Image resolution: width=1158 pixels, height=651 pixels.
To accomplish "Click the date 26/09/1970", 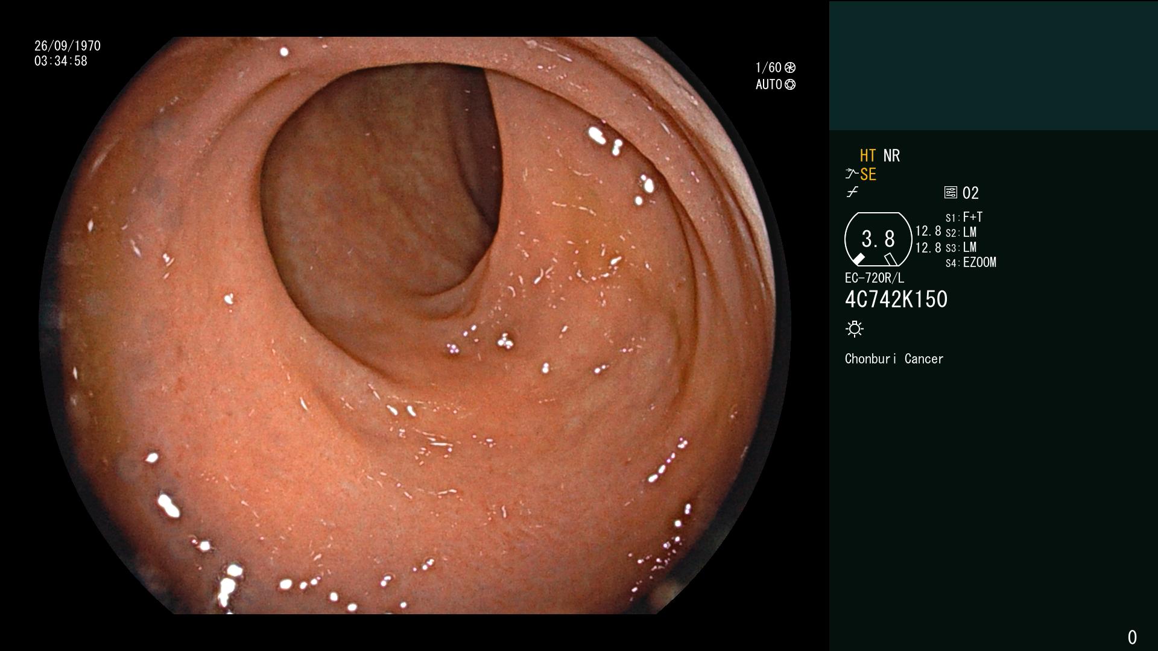I will coord(68,46).
